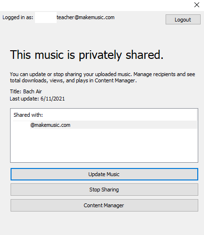The image size is (204, 235).
Task: Click the 'Title:' label text
Action: point(15,91)
